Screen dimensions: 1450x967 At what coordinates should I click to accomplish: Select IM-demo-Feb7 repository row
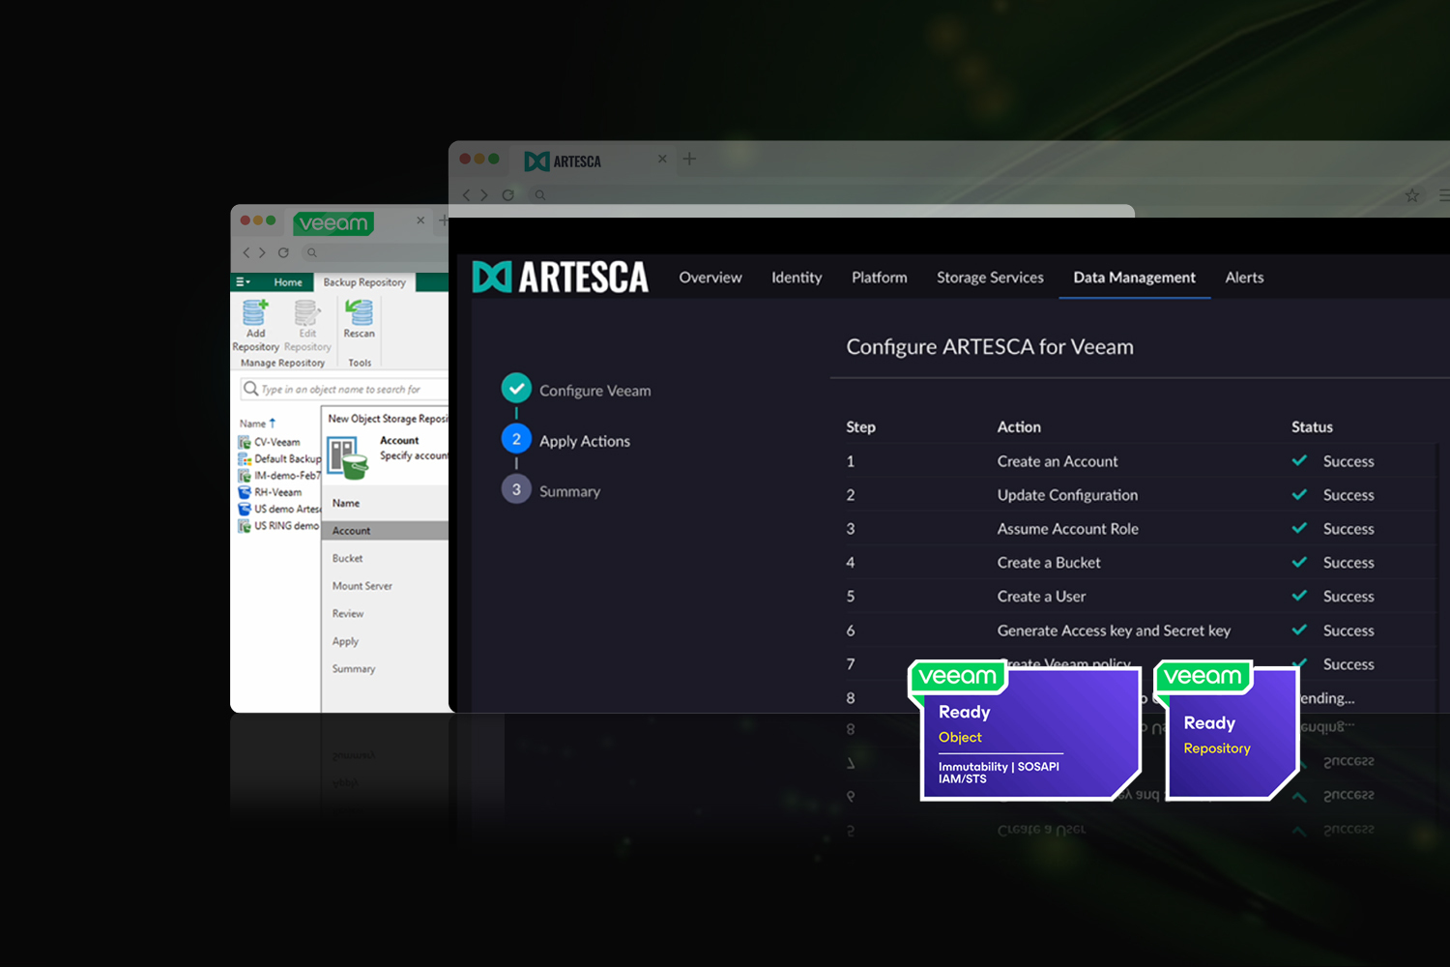(278, 476)
